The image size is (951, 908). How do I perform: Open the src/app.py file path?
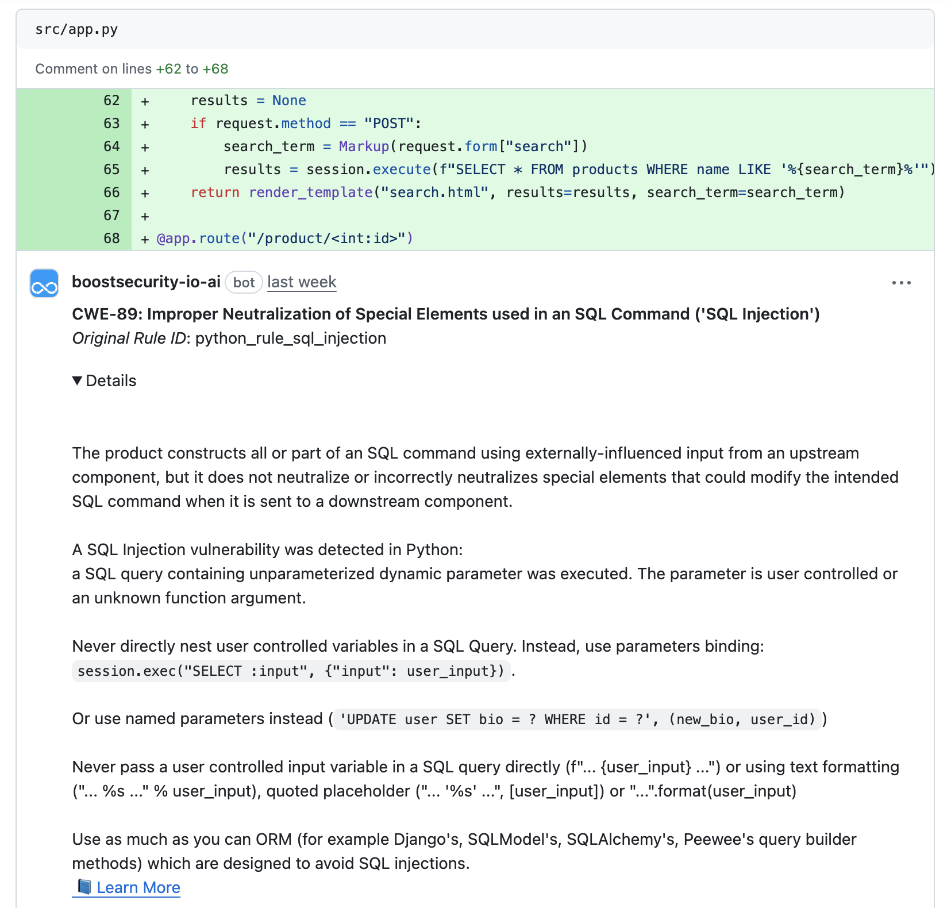pyautogui.click(x=76, y=29)
